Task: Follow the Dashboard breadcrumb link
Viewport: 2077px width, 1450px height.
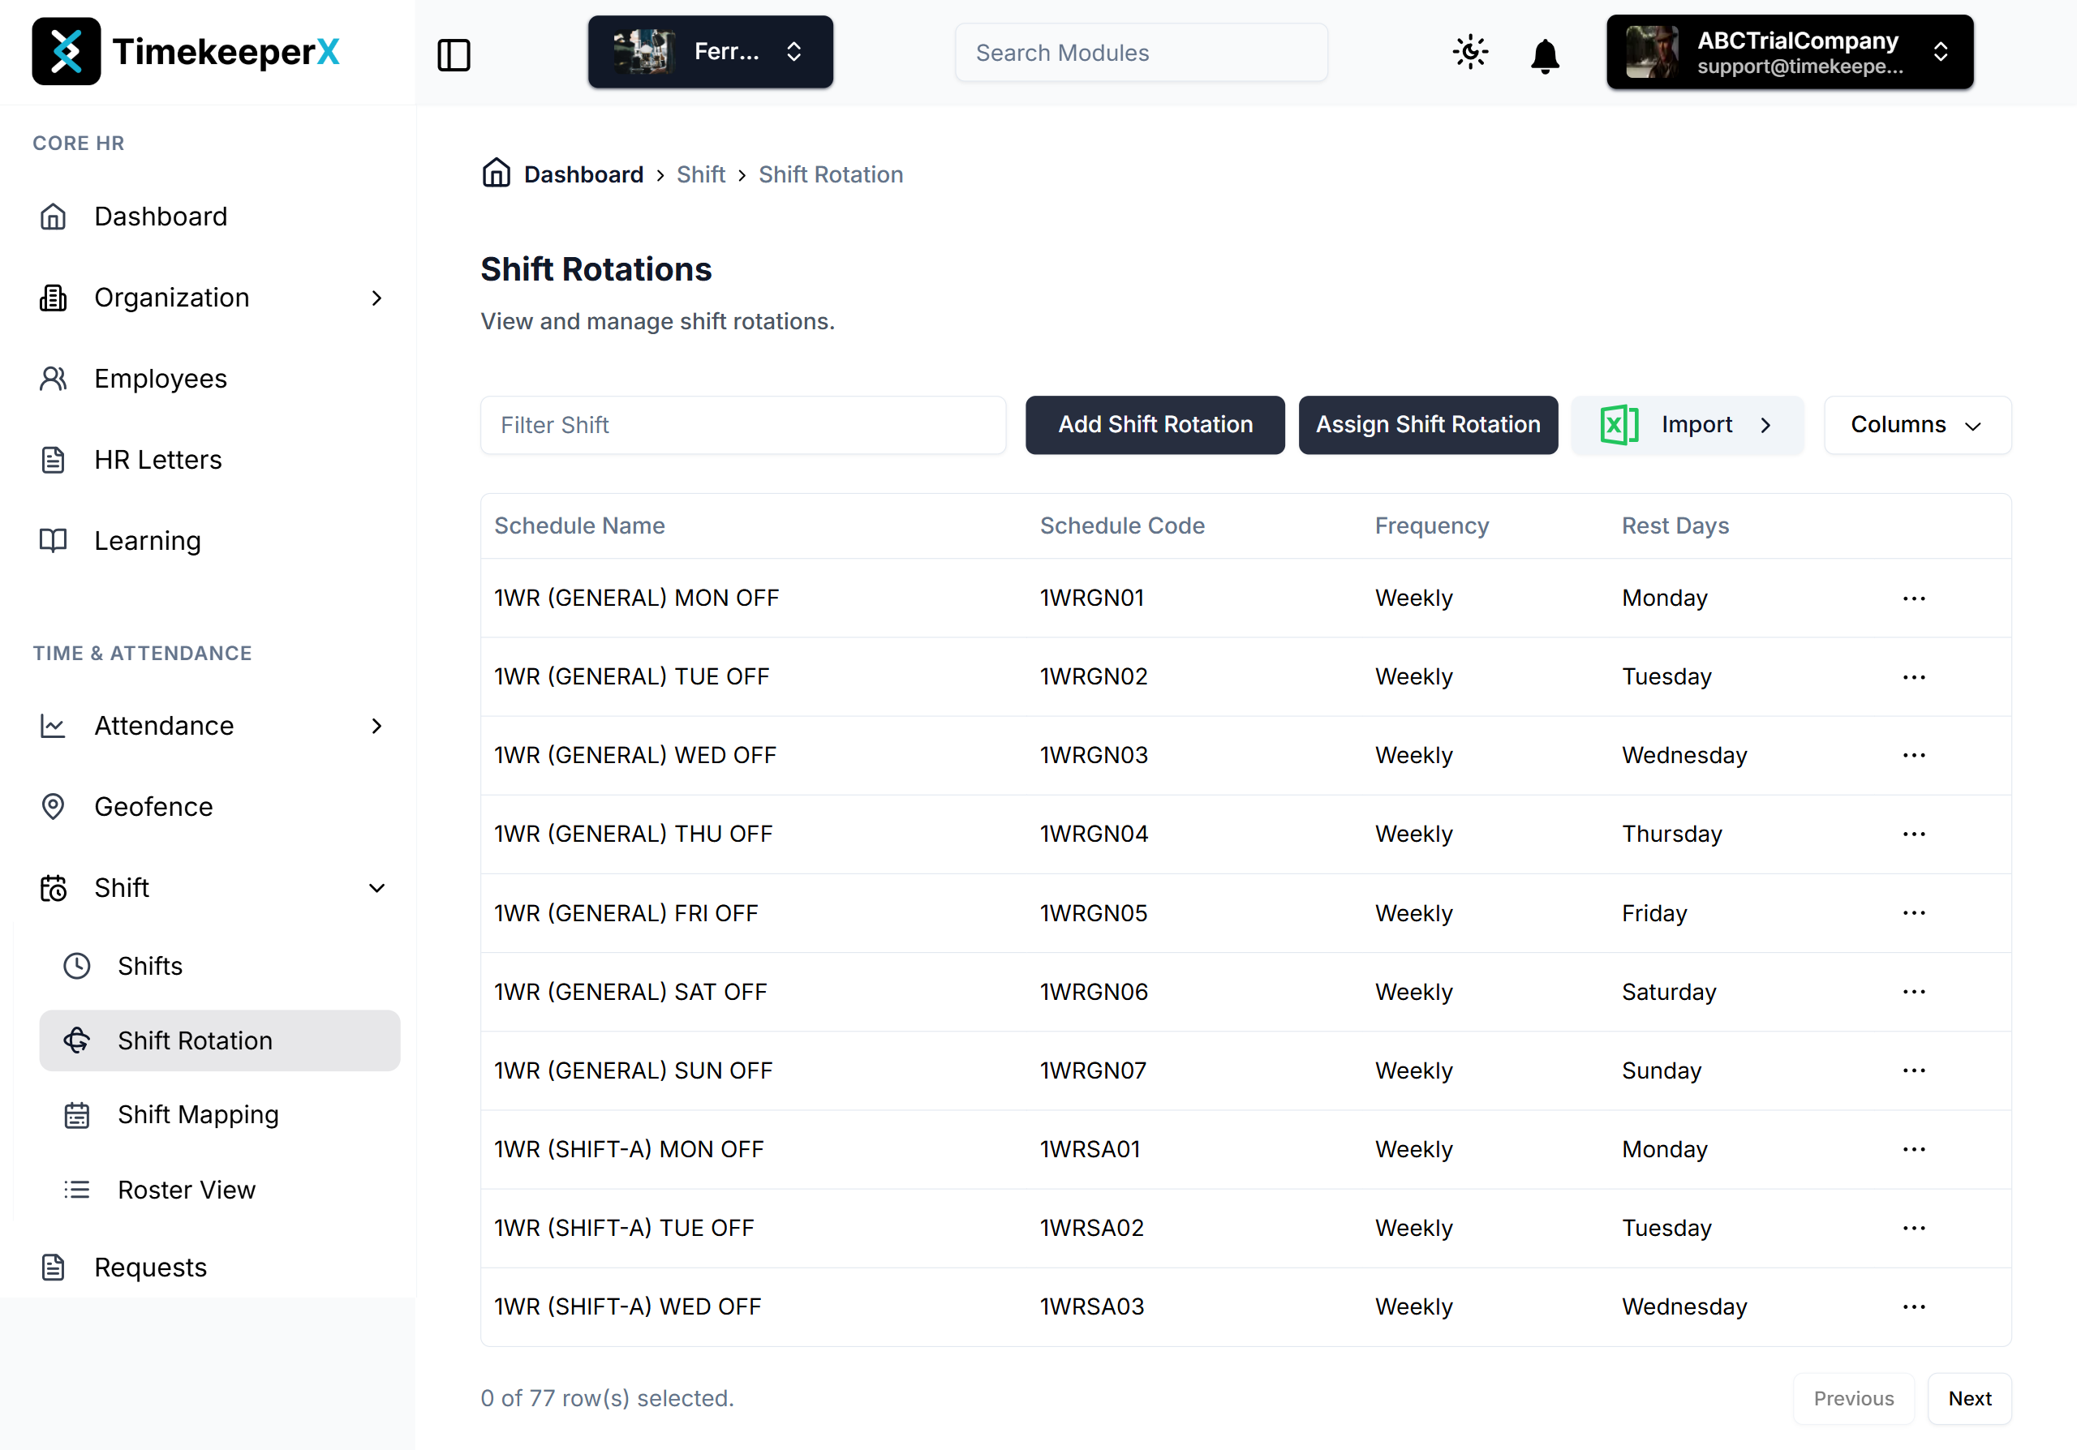Action: tap(583, 174)
